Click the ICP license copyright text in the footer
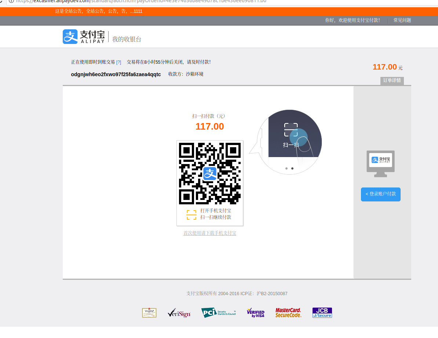 click(237, 293)
